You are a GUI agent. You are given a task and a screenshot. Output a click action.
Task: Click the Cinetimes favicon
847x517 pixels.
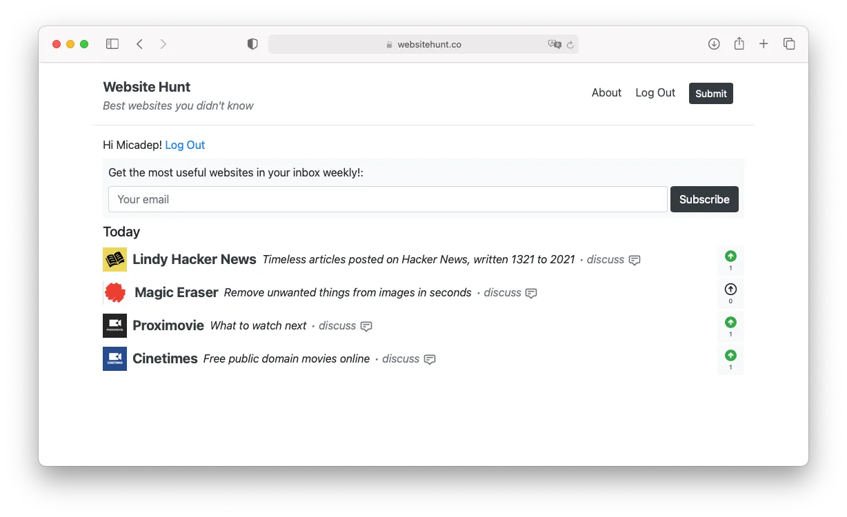pyautogui.click(x=114, y=358)
